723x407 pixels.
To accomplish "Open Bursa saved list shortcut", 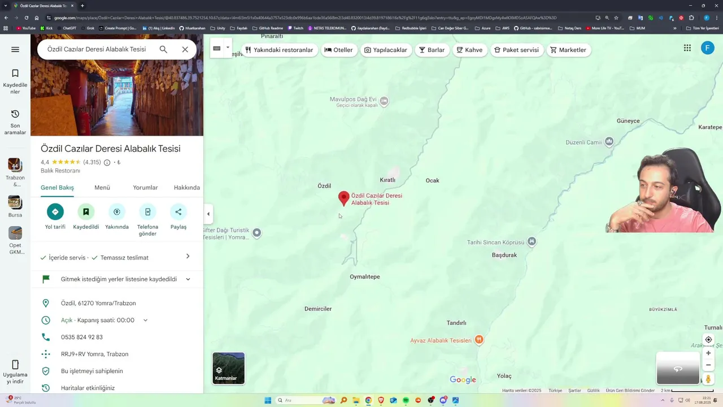I will coord(15,206).
